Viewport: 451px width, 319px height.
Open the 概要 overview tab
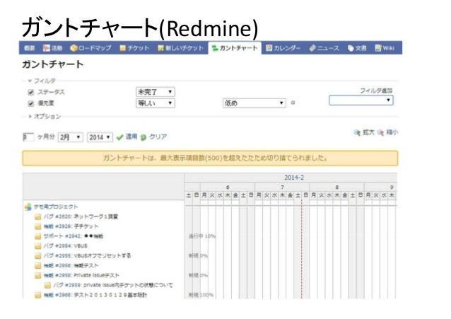(x=30, y=48)
